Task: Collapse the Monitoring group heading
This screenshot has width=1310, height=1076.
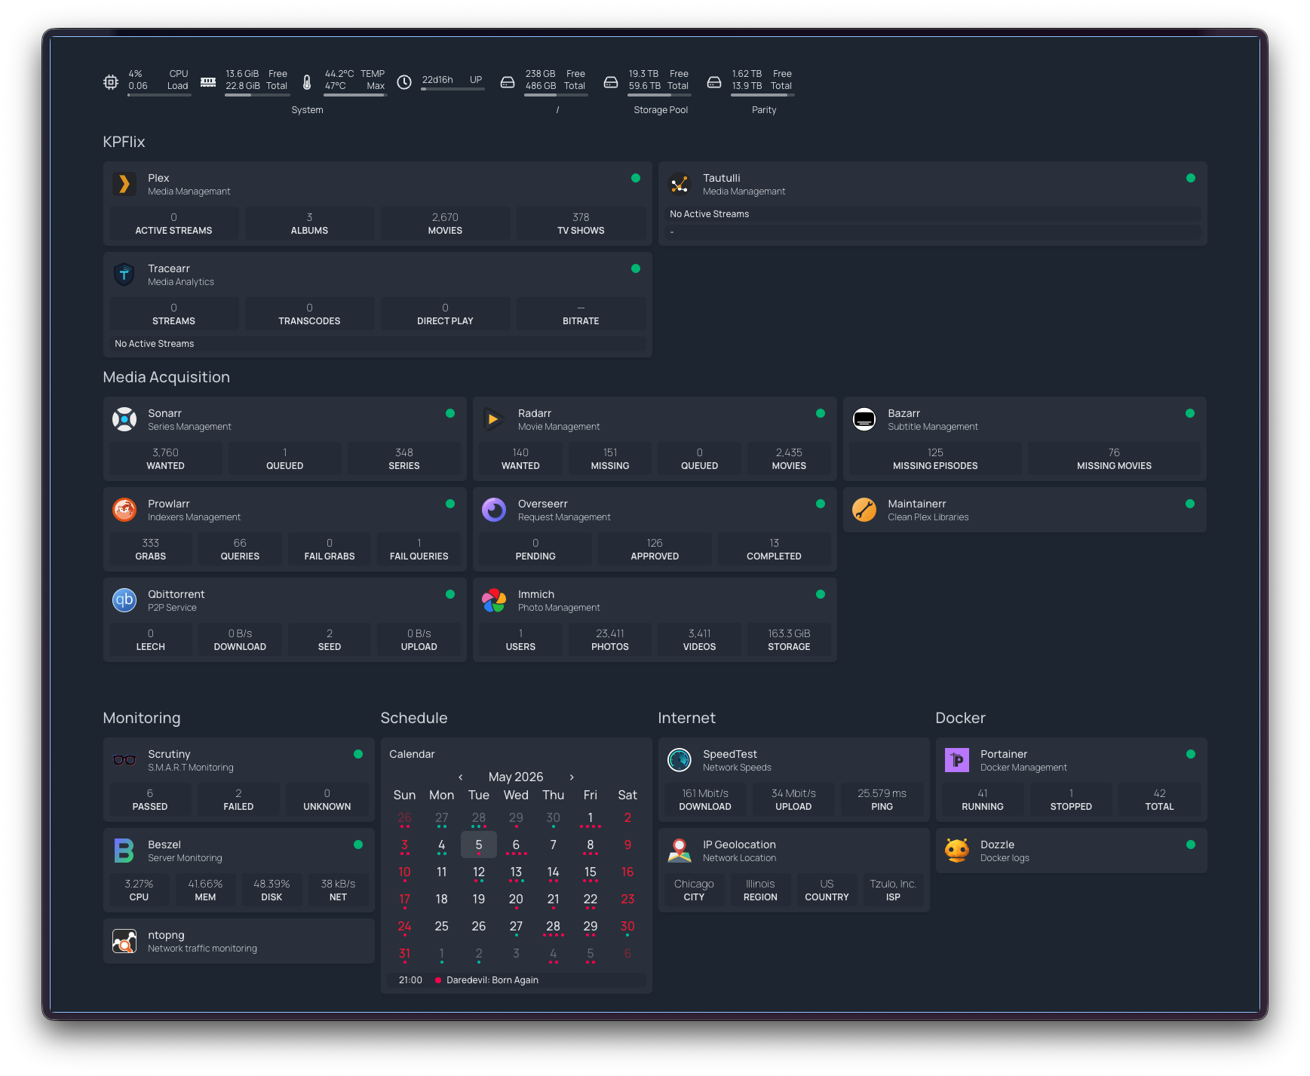Action: coord(142,718)
